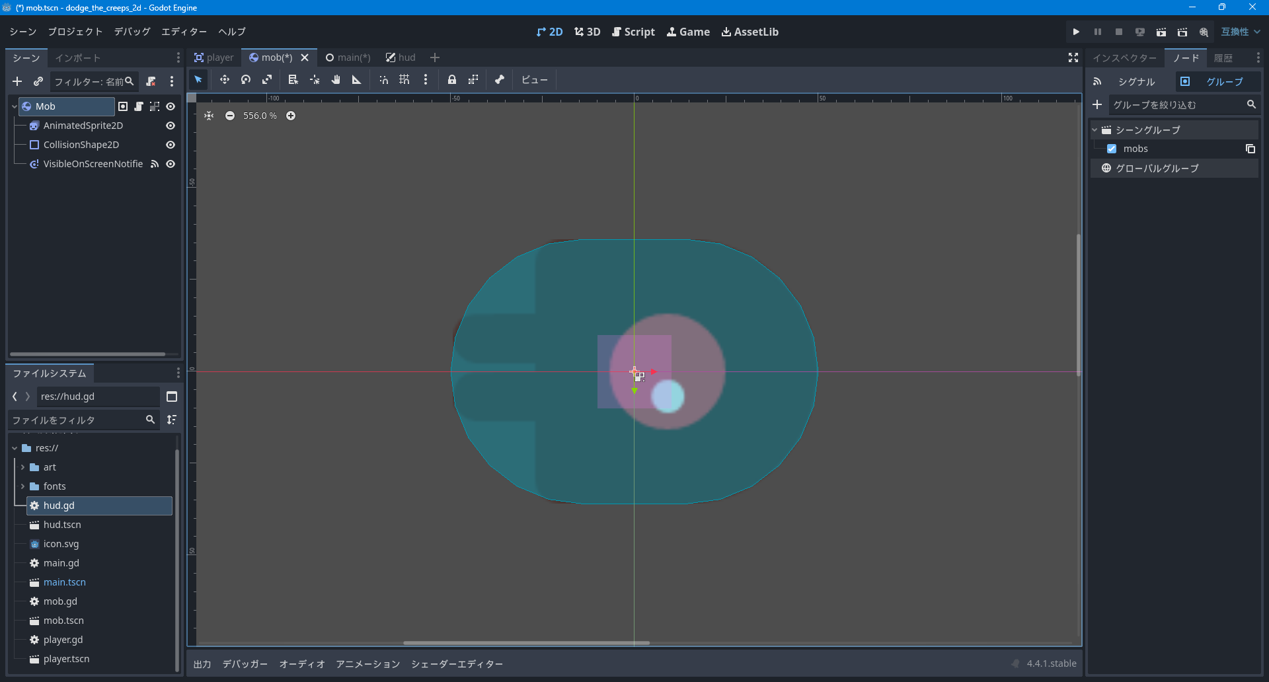Toggle distraction-free mode
The width and height of the screenshot is (1269, 682).
[x=1073, y=57]
